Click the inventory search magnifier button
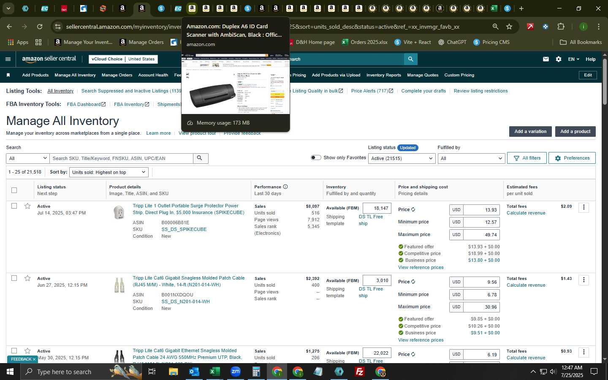608x380 pixels. tap(200, 158)
